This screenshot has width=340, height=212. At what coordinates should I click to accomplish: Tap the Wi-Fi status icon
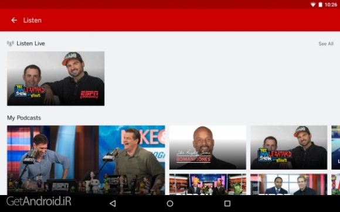pyautogui.click(x=313, y=5)
